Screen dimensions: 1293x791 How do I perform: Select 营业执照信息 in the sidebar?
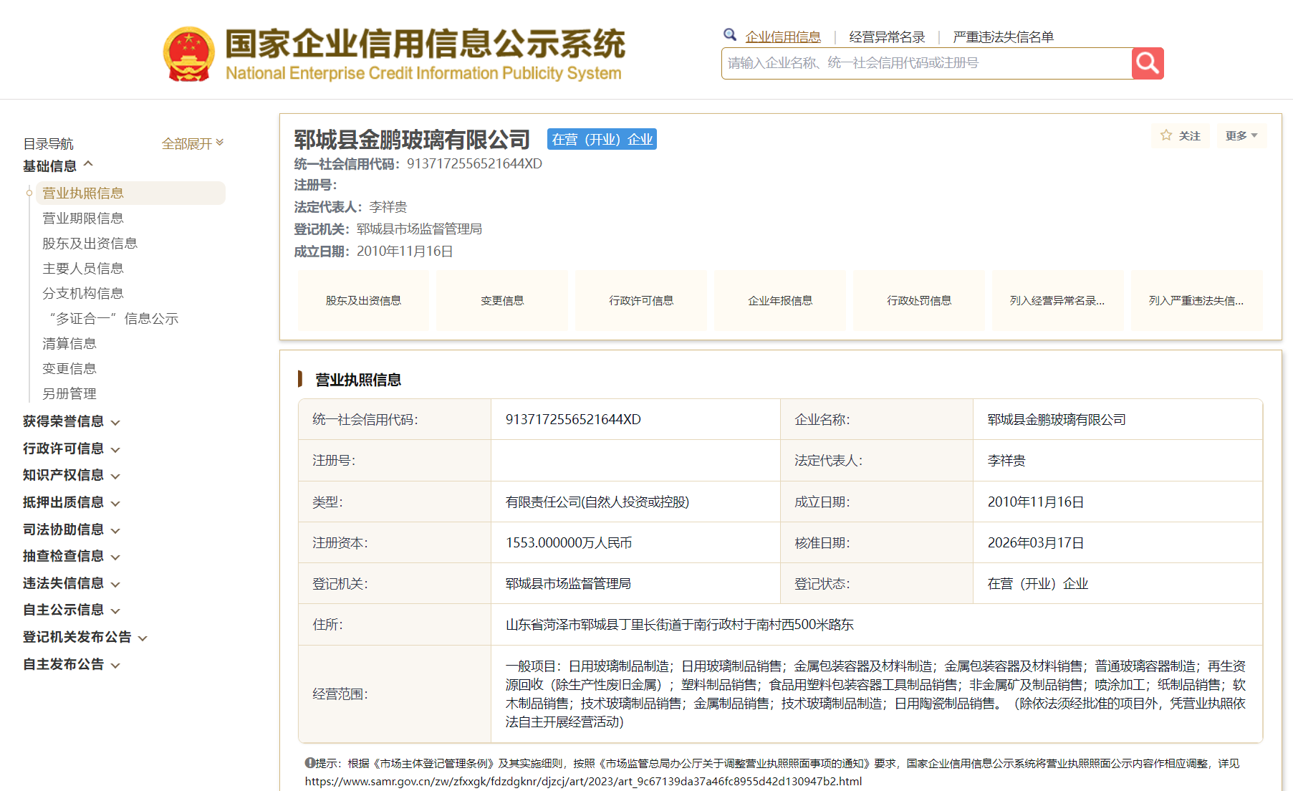point(130,193)
